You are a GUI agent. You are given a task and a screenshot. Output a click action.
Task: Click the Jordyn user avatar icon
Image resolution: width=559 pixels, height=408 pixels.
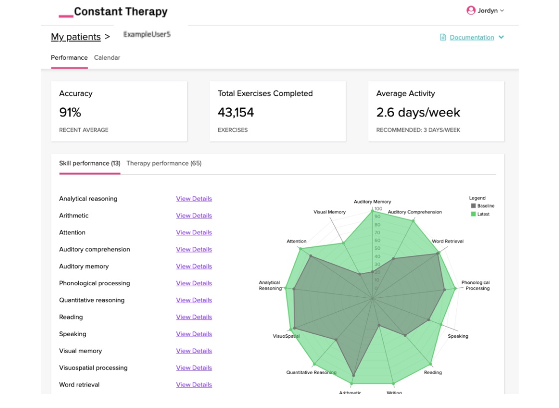point(471,10)
